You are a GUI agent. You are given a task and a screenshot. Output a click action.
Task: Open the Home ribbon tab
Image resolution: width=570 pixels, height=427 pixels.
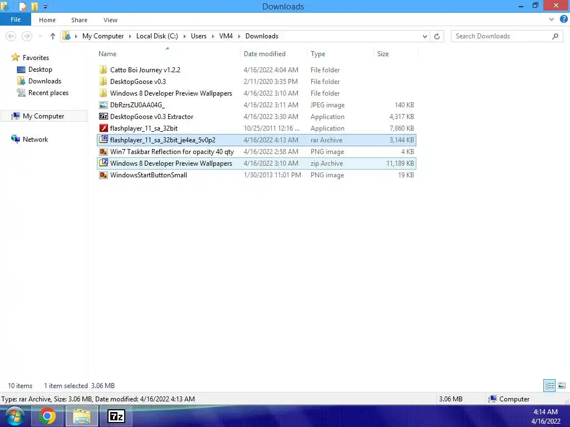[x=47, y=20]
